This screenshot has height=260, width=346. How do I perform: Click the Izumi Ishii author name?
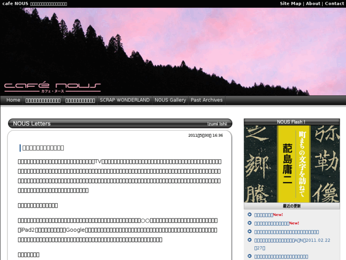(217, 124)
